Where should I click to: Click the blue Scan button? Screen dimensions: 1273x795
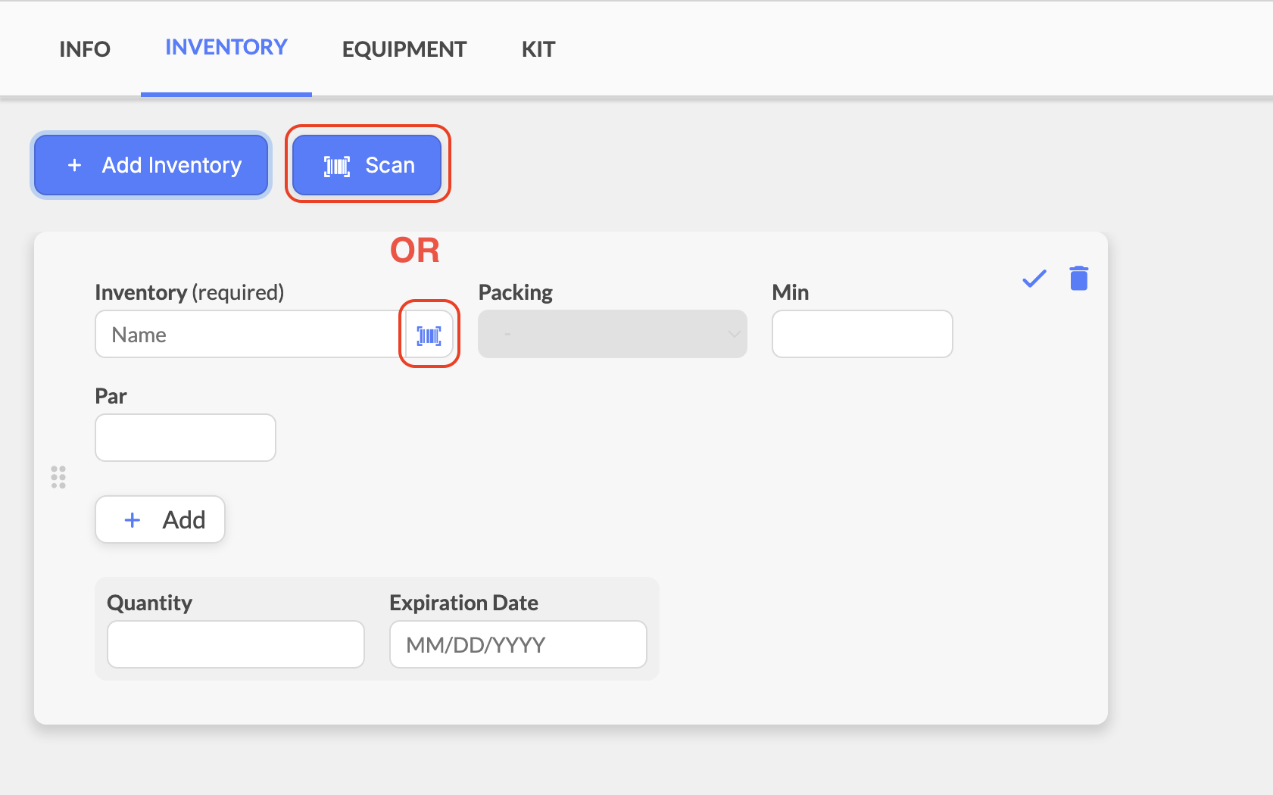[x=367, y=165]
